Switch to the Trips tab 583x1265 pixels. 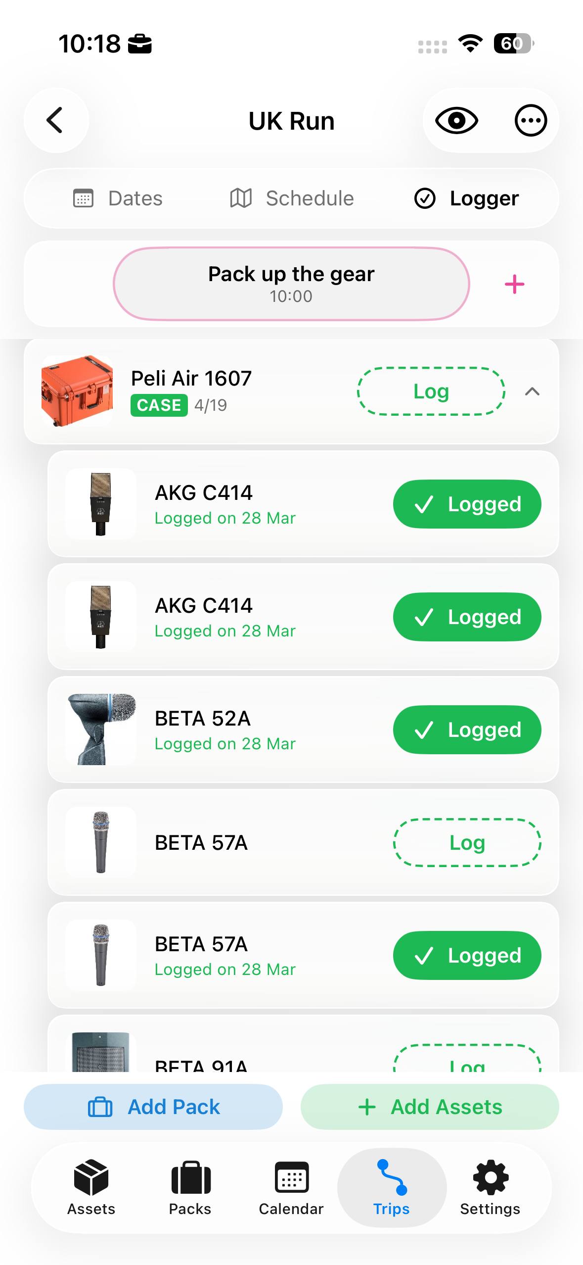coord(392,1188)
